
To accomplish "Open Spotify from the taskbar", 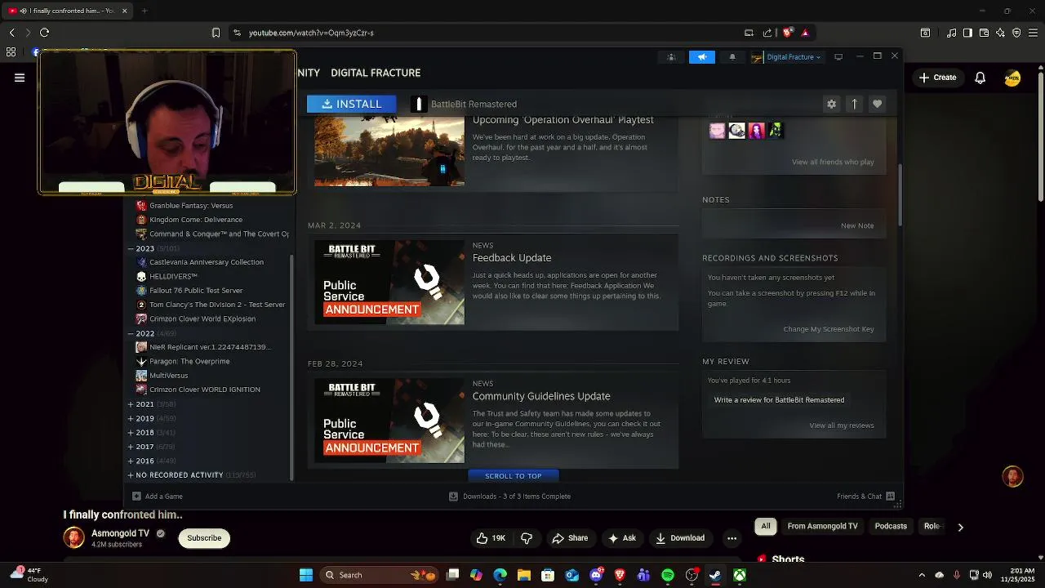I will (668, 575).
